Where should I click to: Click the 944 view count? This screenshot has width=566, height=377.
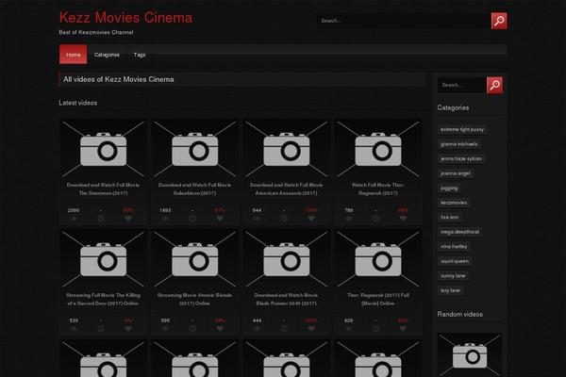pyautogui.click(x=257, y=210)
